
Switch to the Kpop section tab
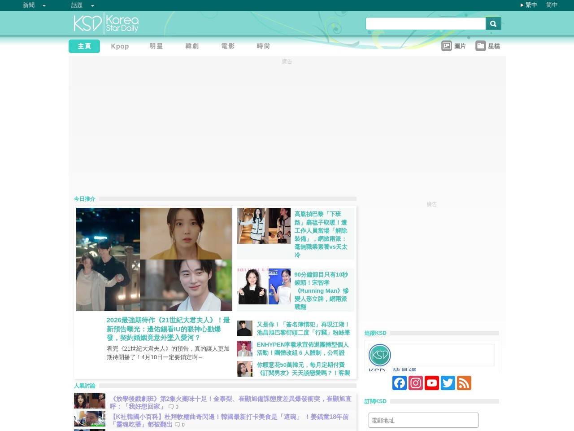click(120, 46)
